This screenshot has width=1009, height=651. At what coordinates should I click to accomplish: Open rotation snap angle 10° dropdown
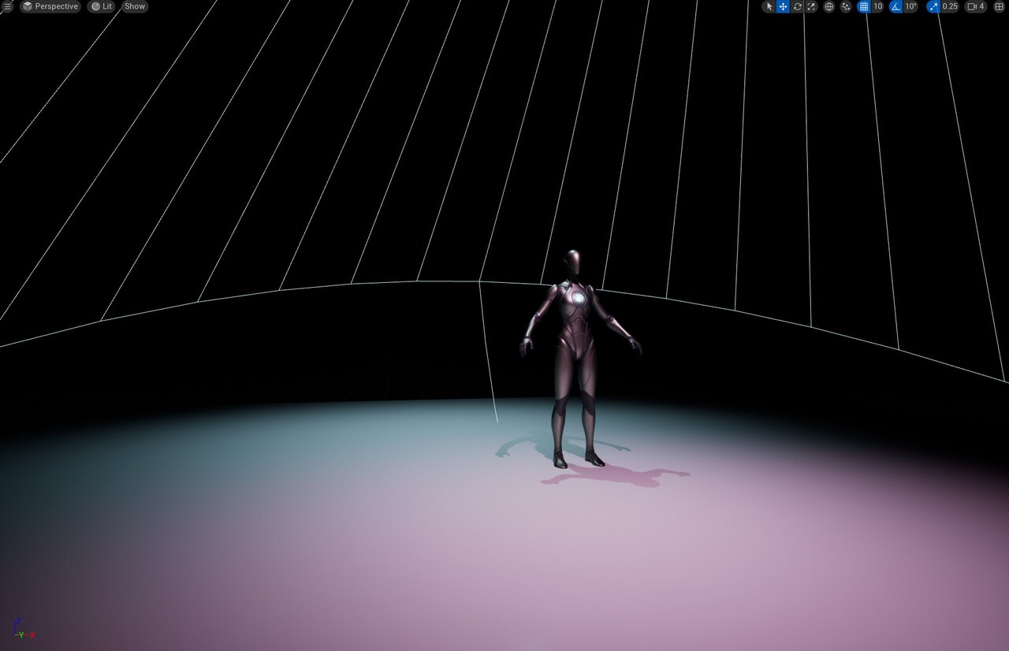910,6
